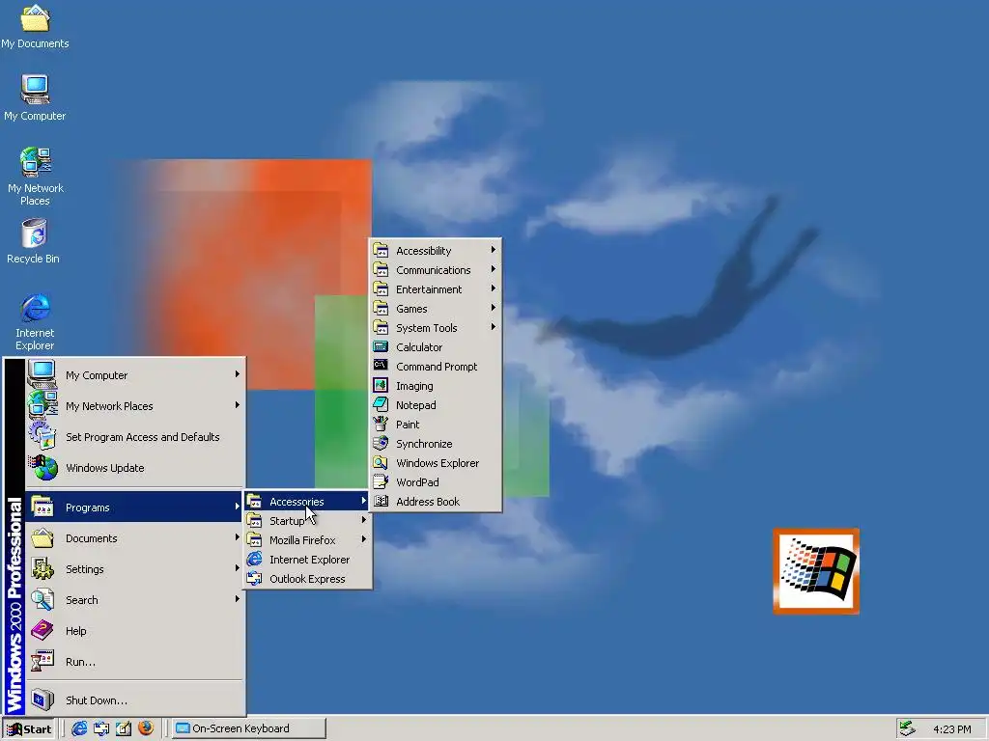
Task: Click the Windows Explorer icon in Accessories
Action: [x=381, y=462]
